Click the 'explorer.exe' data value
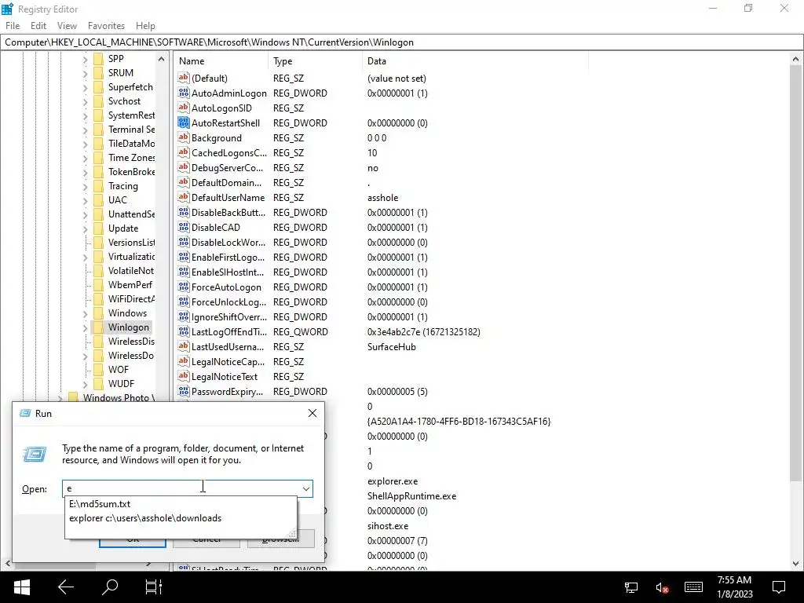The image size is (804, 603). click(393, 481)
